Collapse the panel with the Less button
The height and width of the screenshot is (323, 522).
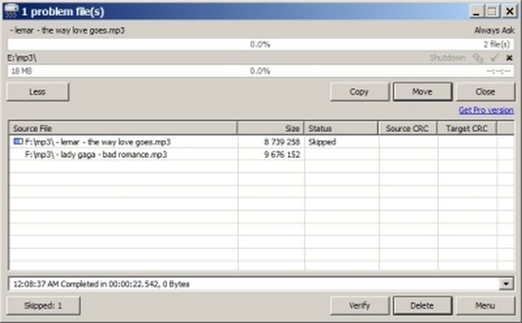38,92
